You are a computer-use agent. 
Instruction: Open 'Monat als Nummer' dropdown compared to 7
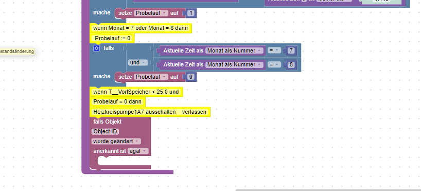click(x=234, y=50)
